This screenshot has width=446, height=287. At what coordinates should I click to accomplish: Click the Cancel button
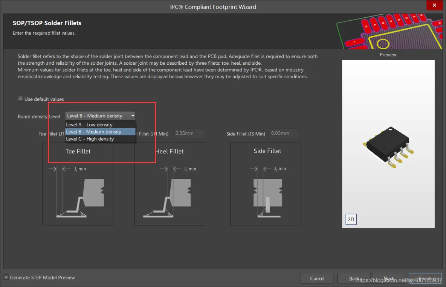(317, 278)
